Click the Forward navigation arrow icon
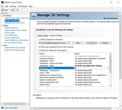Screen dimensions: 122x110 coord(13,10)
